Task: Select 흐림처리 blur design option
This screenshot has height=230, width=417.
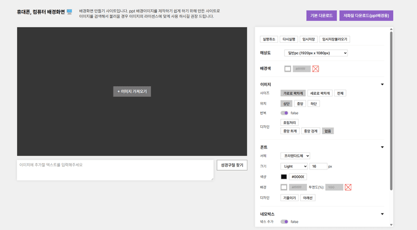Action: point(289,122)
